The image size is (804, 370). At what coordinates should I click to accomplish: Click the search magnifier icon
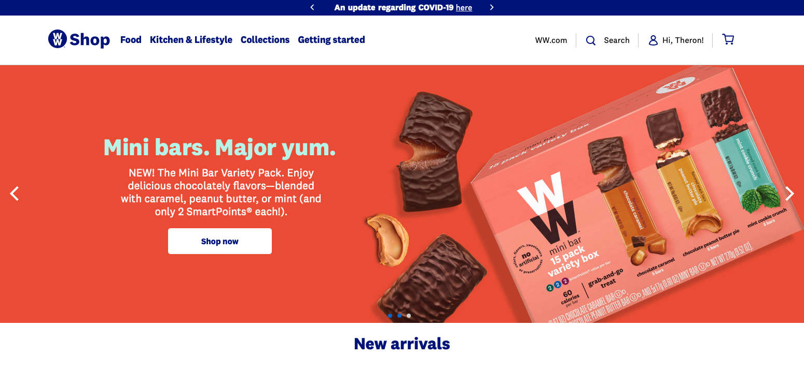[591, 40]
